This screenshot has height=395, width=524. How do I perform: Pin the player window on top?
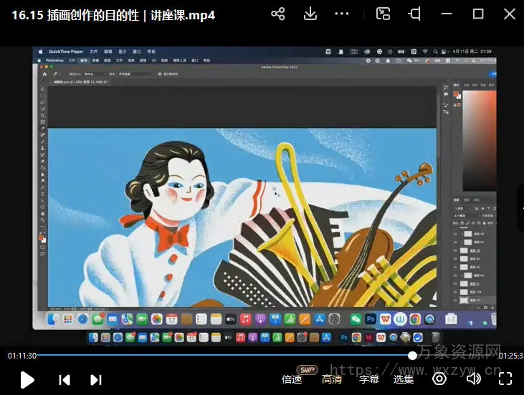pyautogui.click(x=415, y=14)
